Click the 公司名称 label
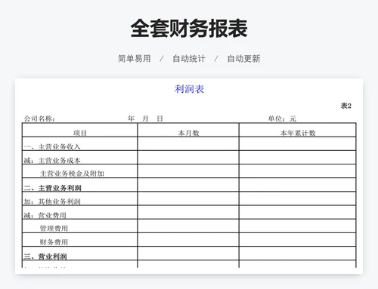378x289 pixels. click(39, 118)
